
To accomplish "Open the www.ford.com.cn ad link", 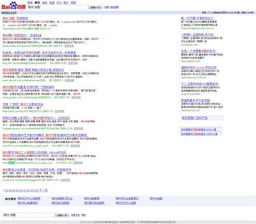I will coord(196,100).
